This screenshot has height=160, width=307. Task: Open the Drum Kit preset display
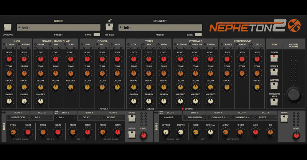point(160,28)
